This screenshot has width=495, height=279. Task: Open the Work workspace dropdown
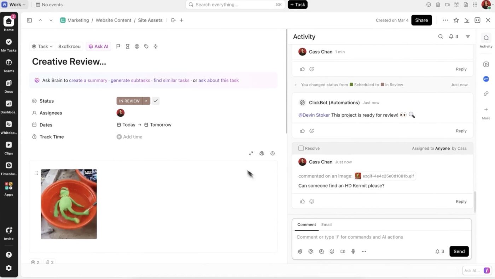pos(13,4)
